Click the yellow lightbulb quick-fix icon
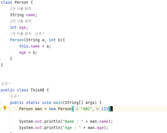Screen dimensions: 167x133 coord(5,108)
